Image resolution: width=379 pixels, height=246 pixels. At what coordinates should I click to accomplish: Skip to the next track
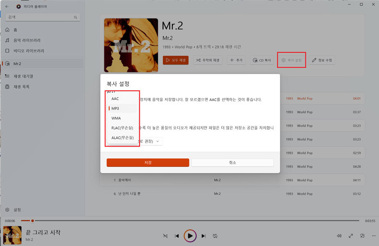203,236
